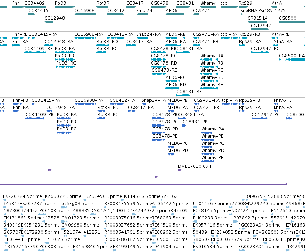Click the MED6 gene label
The height and width of the screenshot is (252, 305).
tap(171, 10)
